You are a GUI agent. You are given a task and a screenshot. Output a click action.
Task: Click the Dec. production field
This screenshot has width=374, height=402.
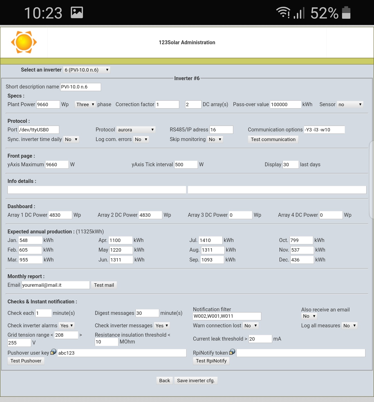click(x=302, y=260)
